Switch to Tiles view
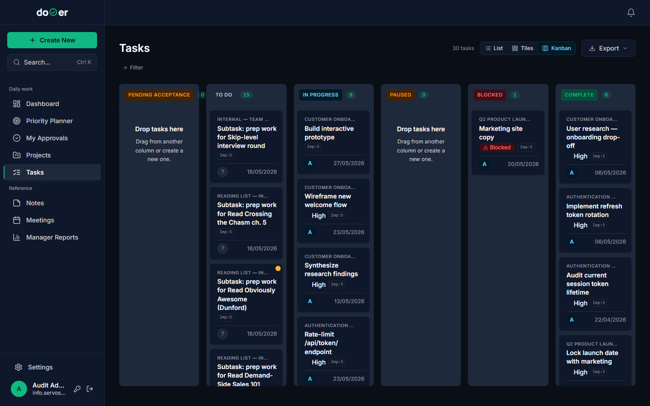 point(523,48)
